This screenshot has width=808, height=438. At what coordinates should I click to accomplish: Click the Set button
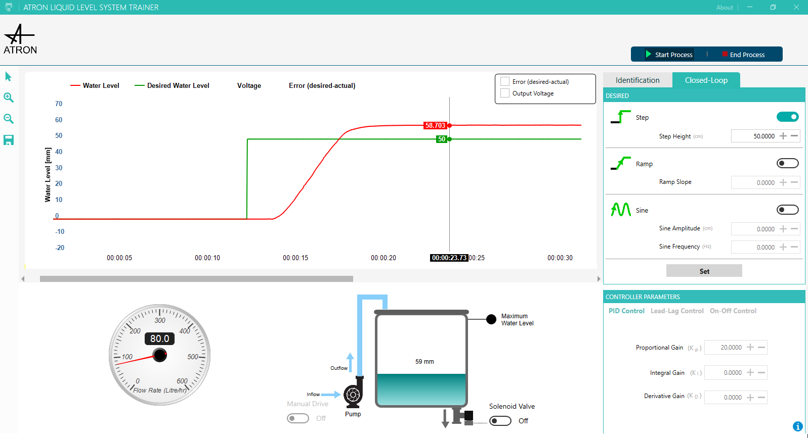[x=704, y=271]
